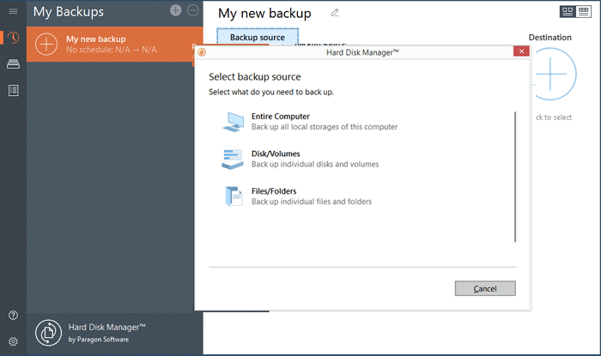Open the help question mark icon
This screenshot has height=356, width=601.
pyautogui.click(x=13, y=316)
